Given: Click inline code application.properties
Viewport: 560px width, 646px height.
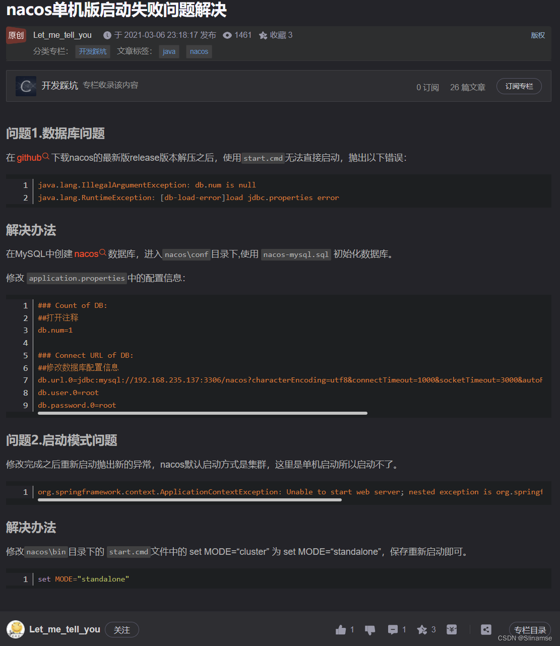Looking at the screenshot, I should point(77,278).
